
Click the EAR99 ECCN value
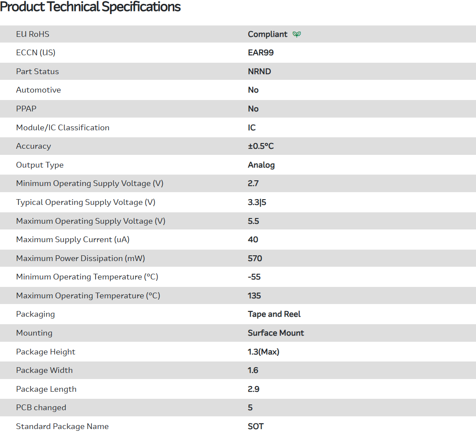point(261,53)
